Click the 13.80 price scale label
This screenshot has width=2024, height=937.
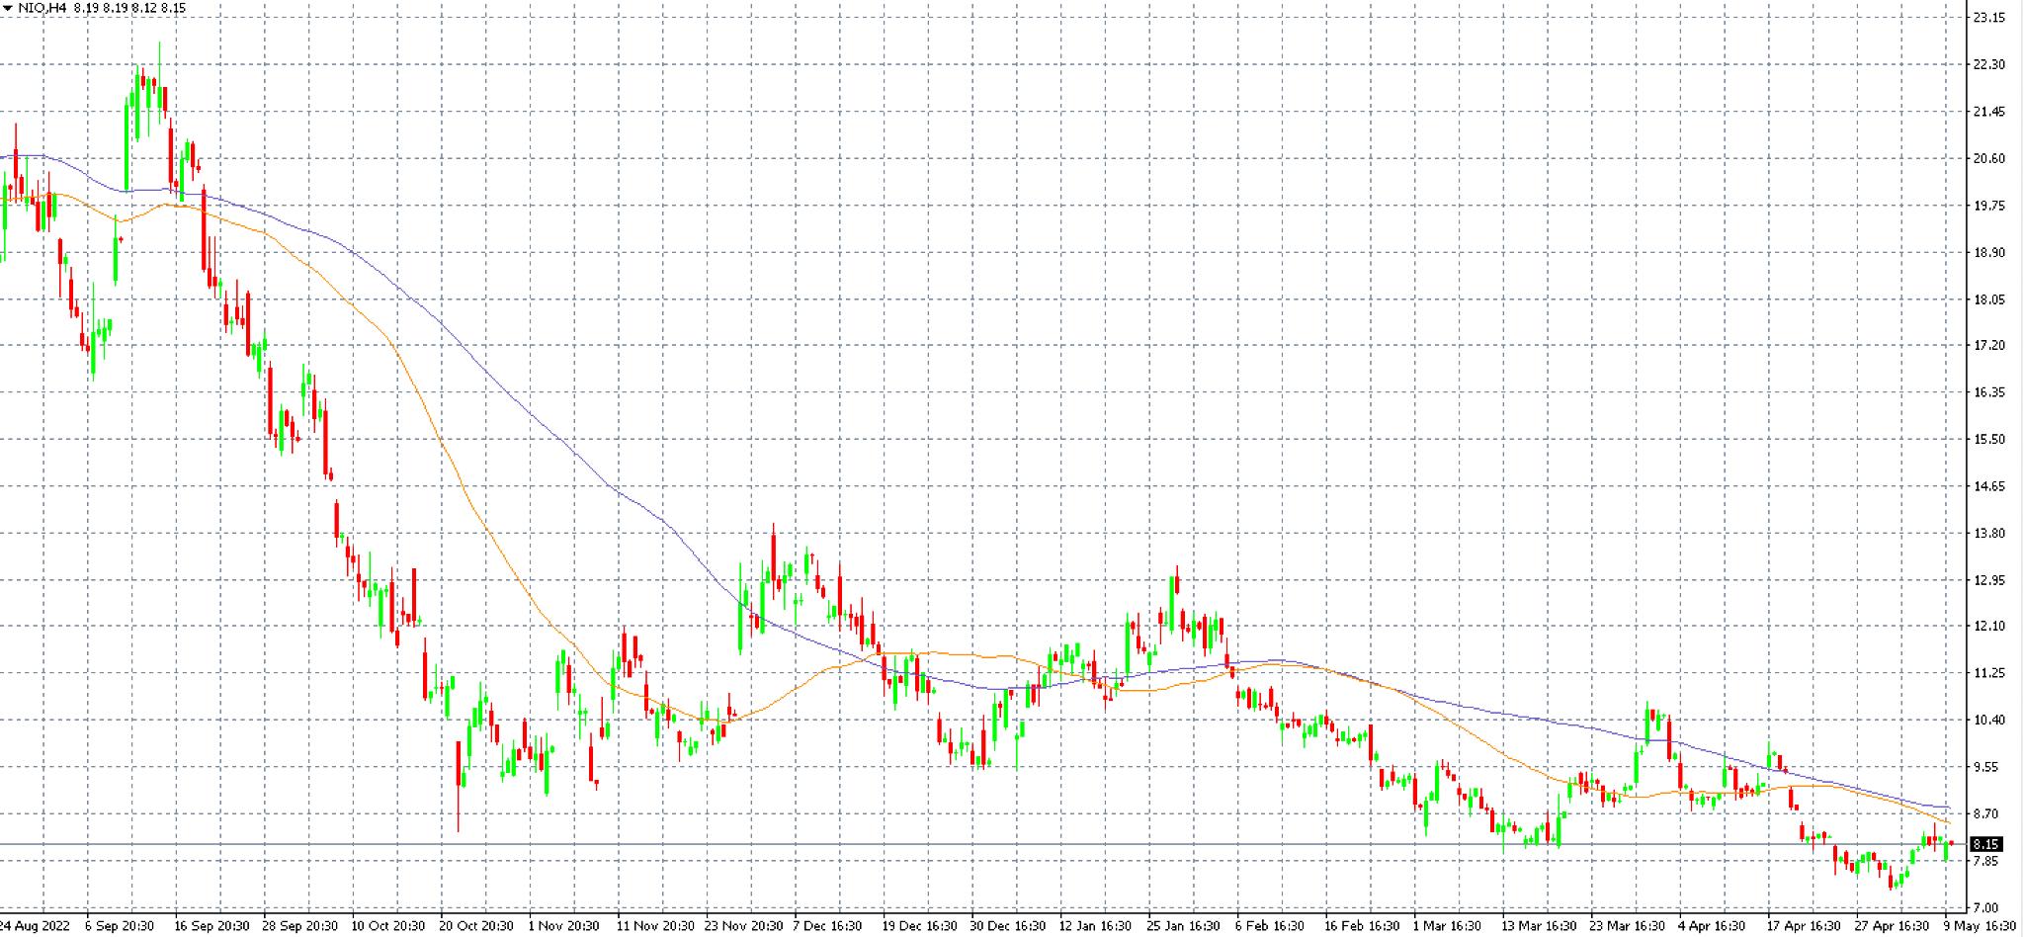coord(1988,533)
